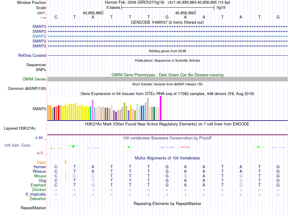Click the '5 bases' scale bar text
The width and height of the screenshot is (288, 215).
(x=113, y=8)
